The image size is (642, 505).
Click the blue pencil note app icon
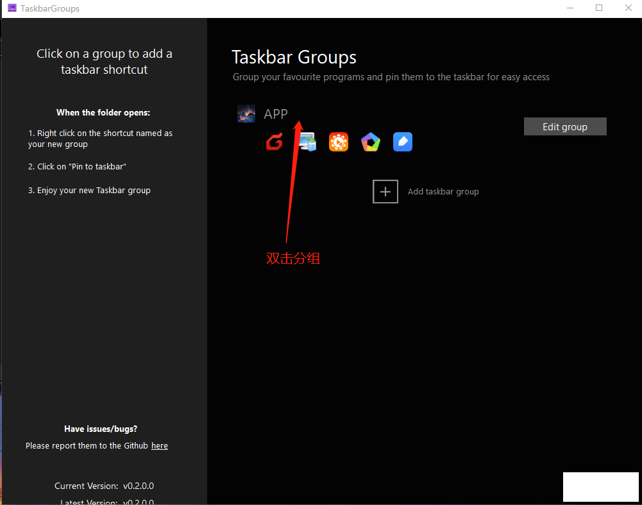tap(403, 142)
